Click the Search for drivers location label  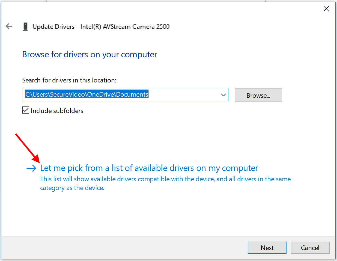pyautogui.click(x=69, y=80)
